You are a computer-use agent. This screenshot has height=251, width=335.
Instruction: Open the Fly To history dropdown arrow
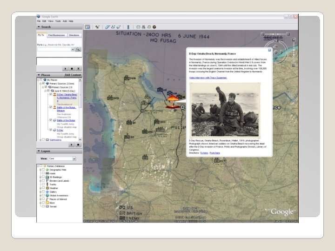[x=73, y=49]
